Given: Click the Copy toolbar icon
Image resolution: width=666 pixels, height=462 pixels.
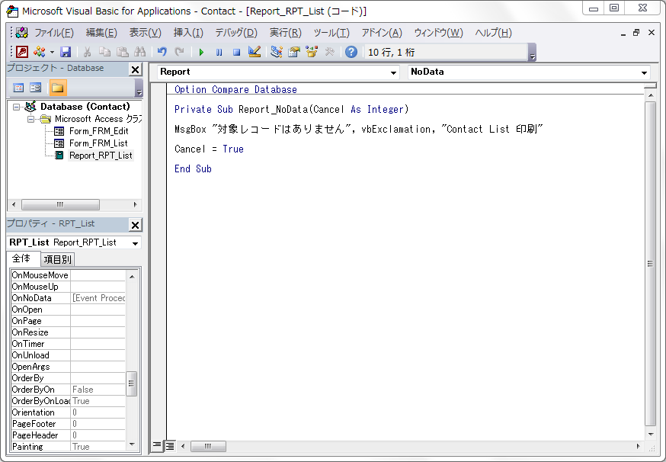Looking at the screenshot, I should [x=104, y=52].
